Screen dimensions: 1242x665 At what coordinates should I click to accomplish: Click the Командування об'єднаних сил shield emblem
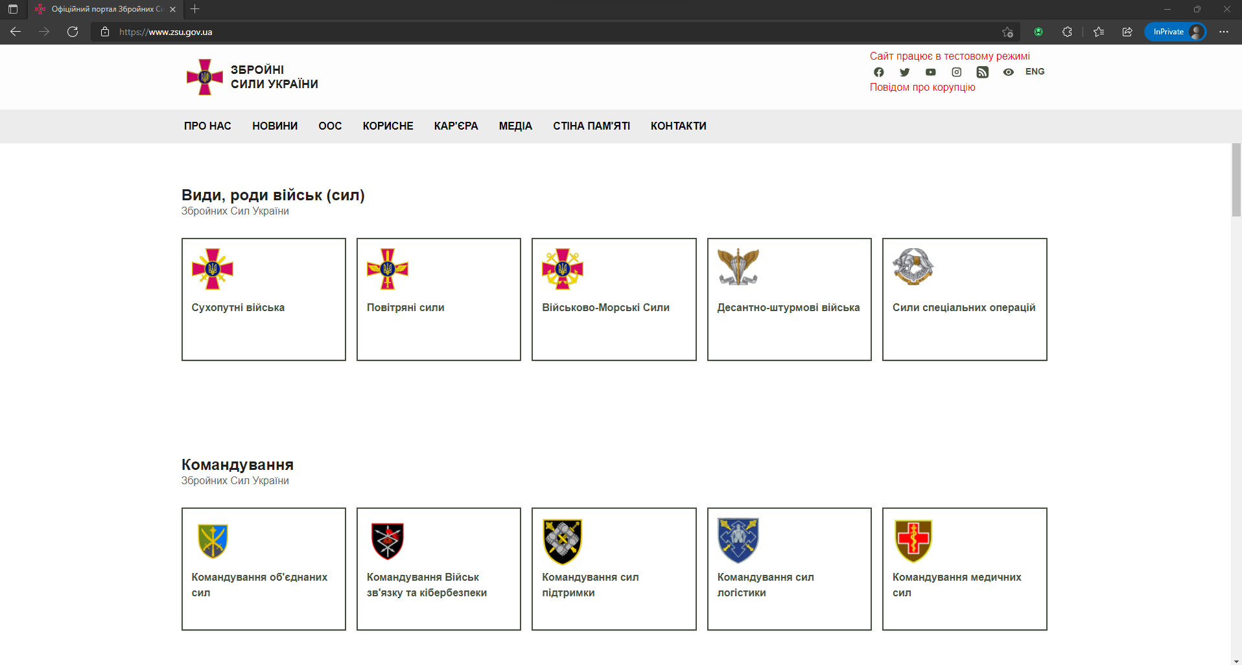(x=213, y=541)
